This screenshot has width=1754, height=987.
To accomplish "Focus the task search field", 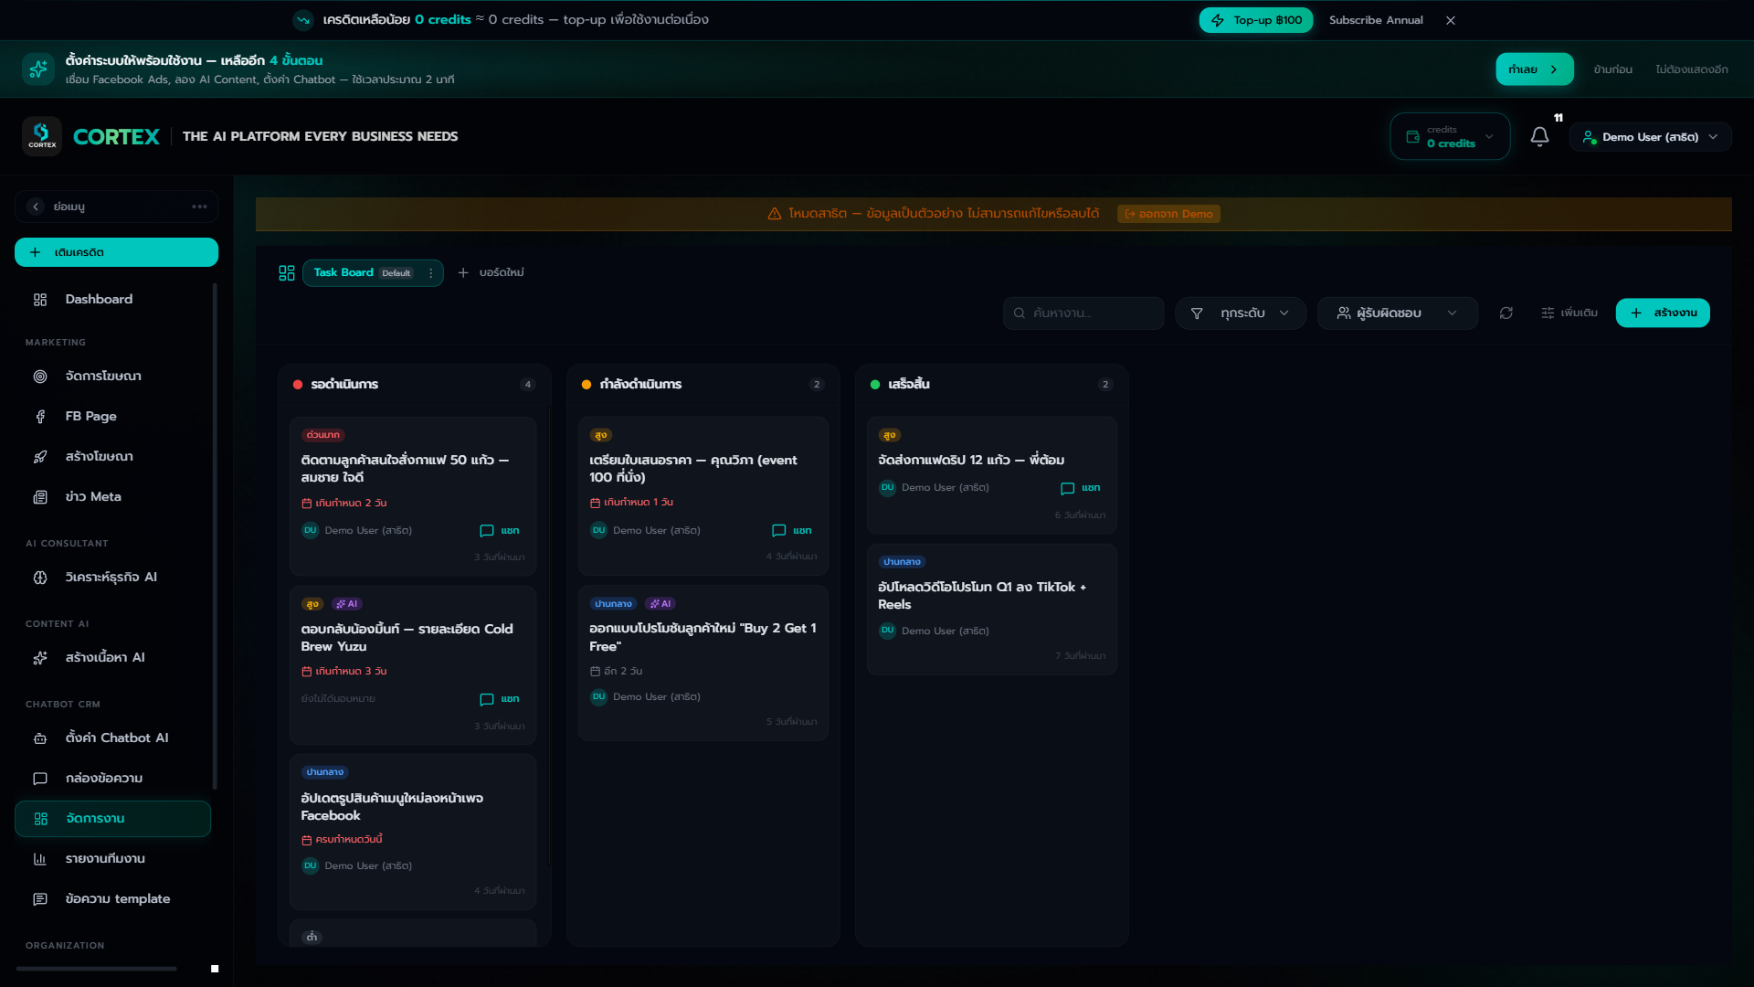I will coord(1083,313).
